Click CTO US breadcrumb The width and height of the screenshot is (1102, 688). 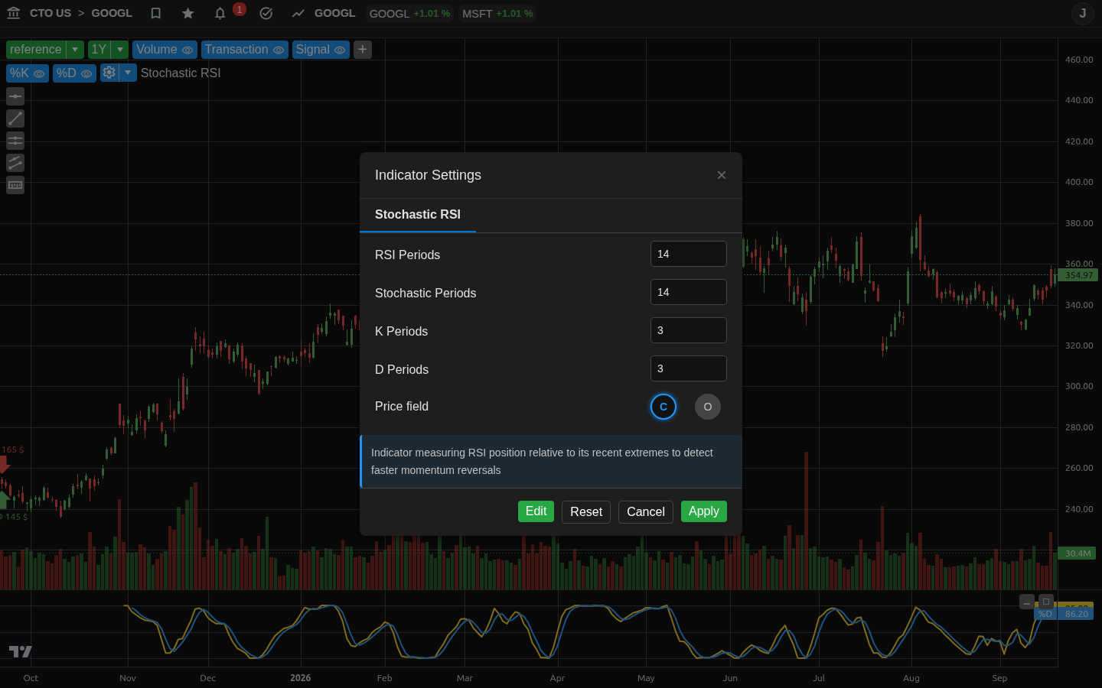(51, 13)
